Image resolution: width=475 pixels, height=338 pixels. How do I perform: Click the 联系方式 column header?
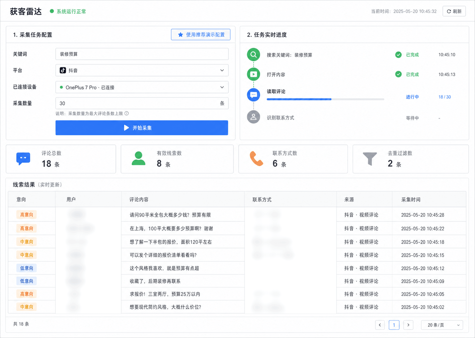coord(262,200)
